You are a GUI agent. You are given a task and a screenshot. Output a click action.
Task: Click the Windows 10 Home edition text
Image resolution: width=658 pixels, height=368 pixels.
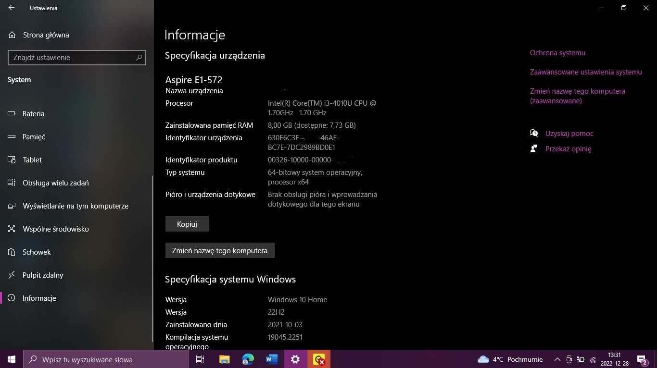click(297, 300)
